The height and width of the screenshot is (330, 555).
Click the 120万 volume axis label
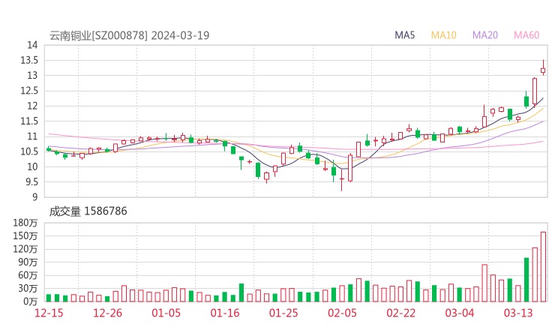(x=25, y=249)
